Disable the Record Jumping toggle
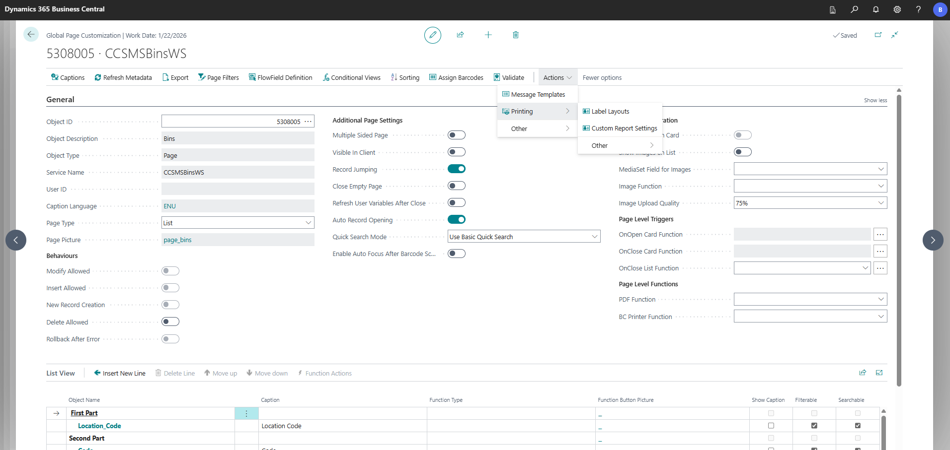The image size is (950, 450). coord(457,169)
